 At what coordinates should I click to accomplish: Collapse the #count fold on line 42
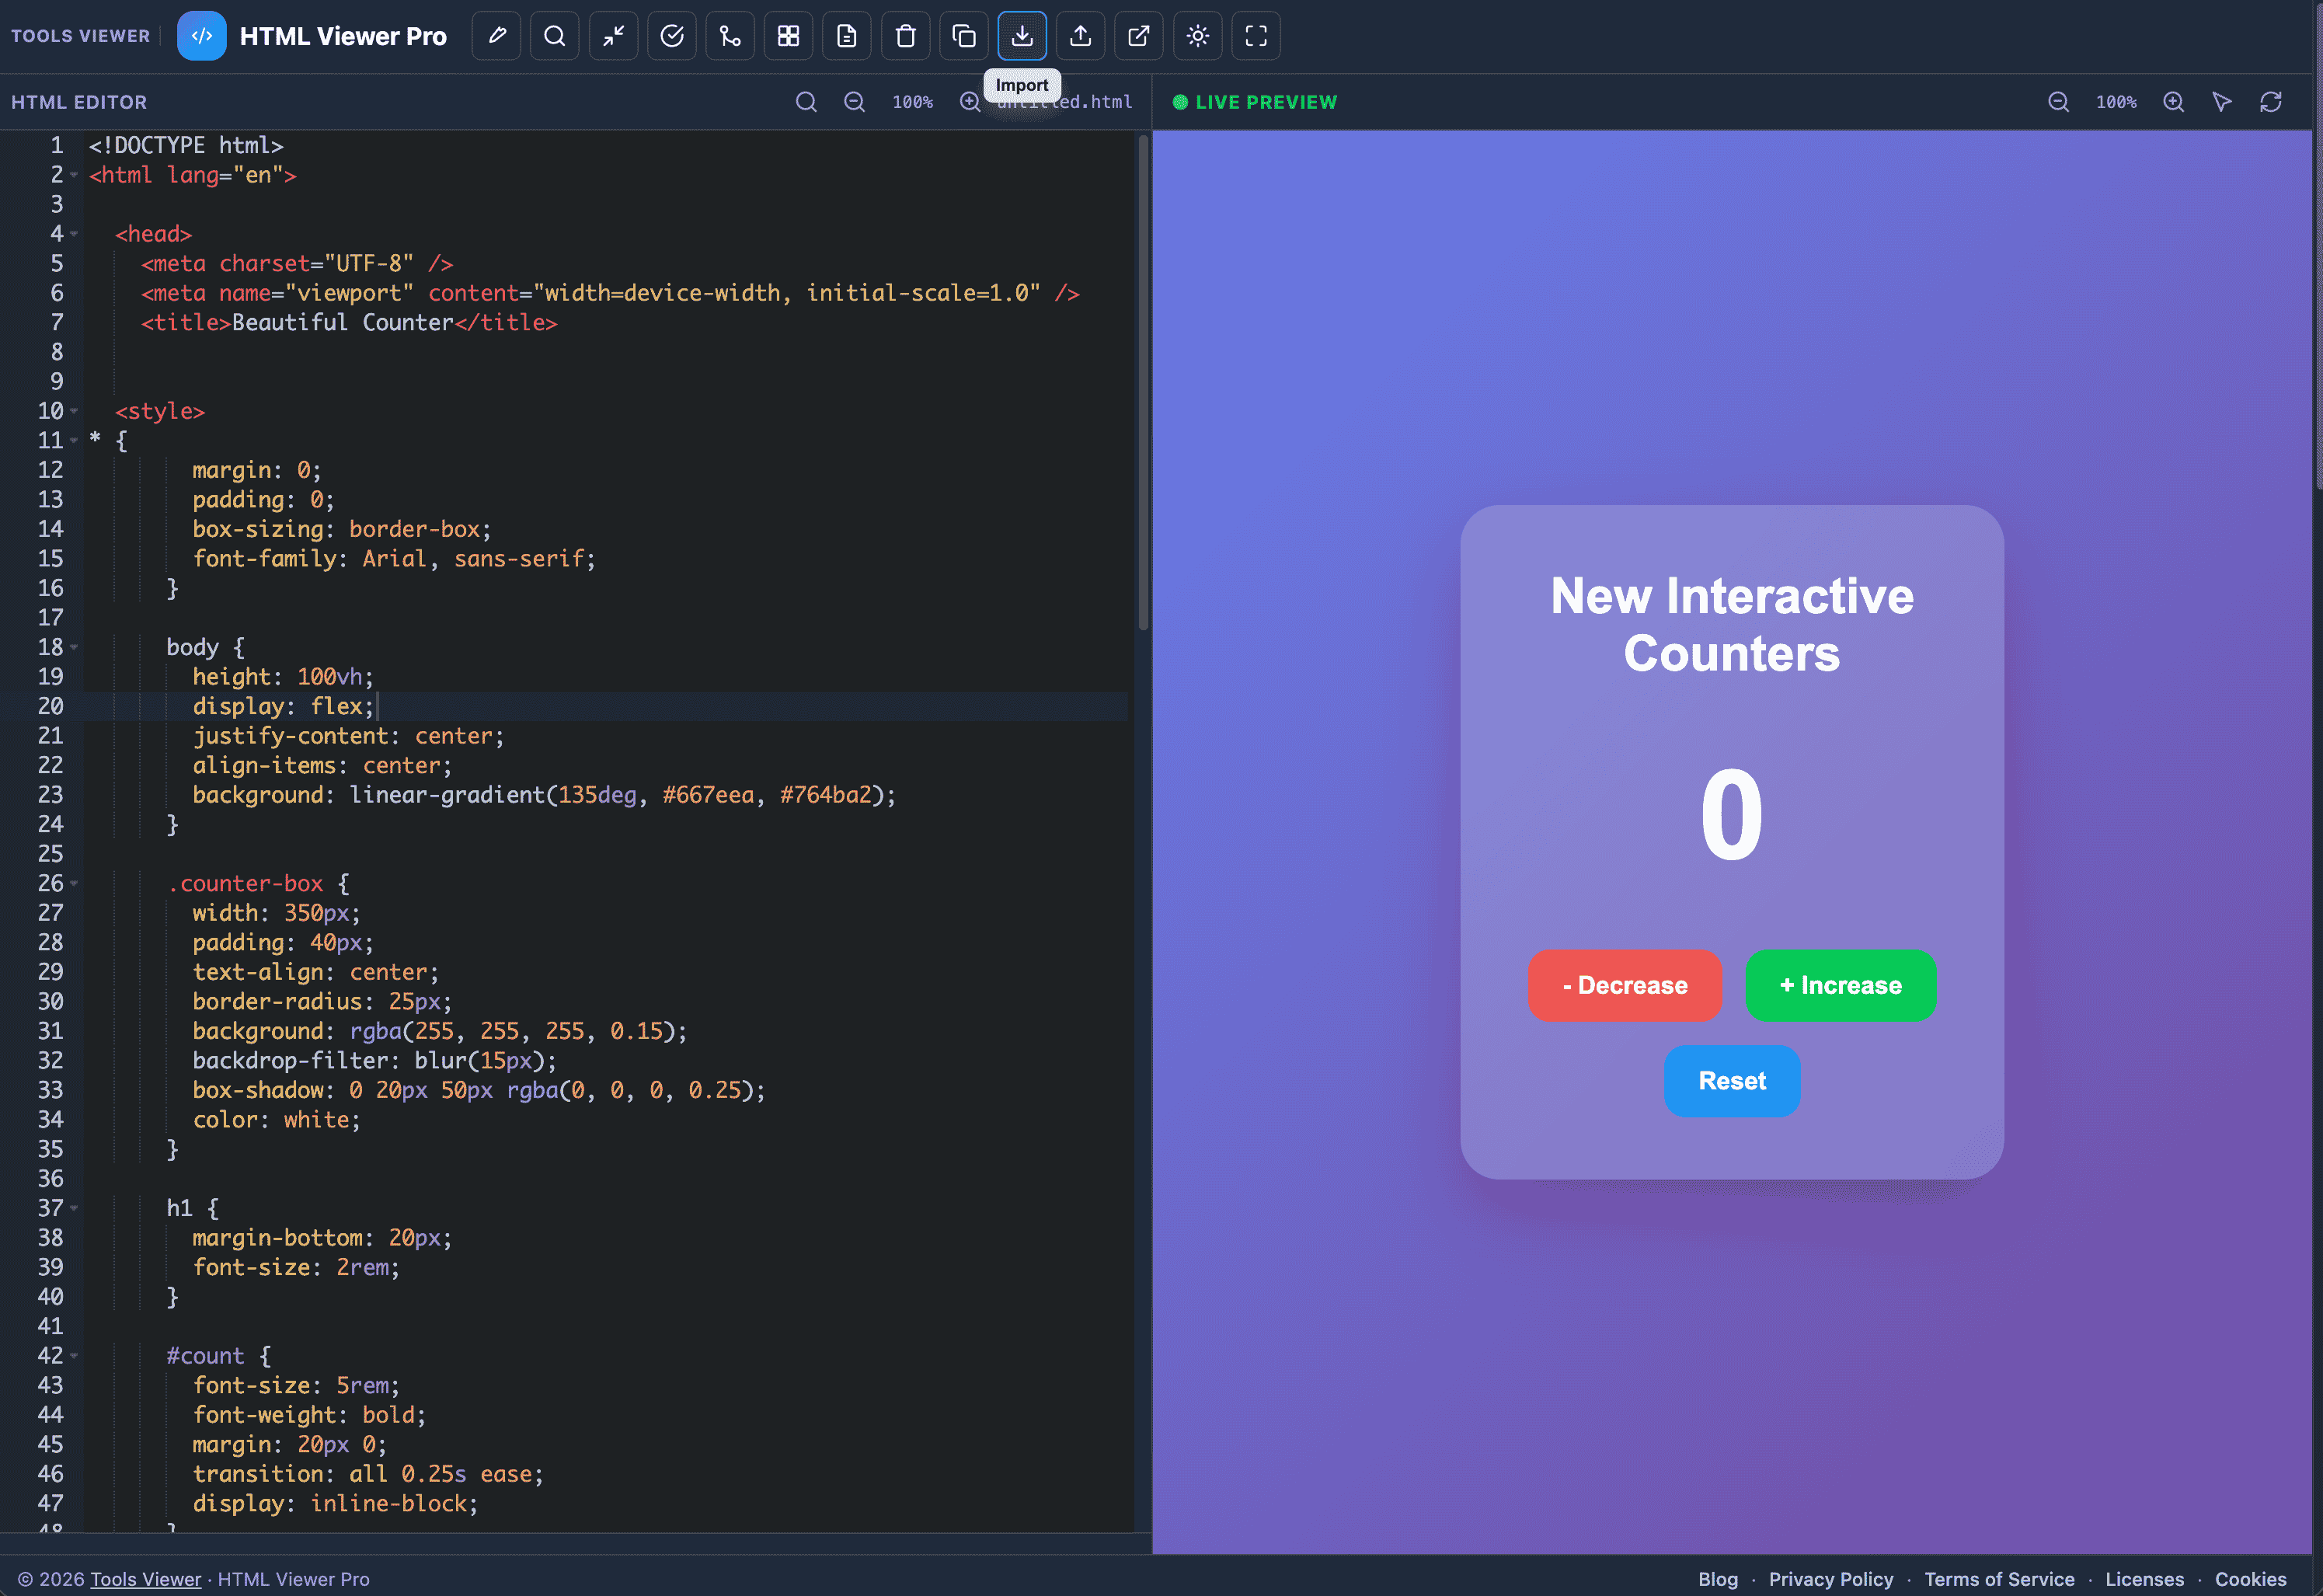tap(74, 1356)
